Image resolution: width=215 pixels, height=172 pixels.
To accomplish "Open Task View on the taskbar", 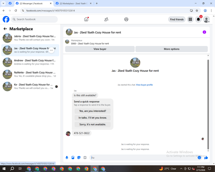I will pos(20,169).
